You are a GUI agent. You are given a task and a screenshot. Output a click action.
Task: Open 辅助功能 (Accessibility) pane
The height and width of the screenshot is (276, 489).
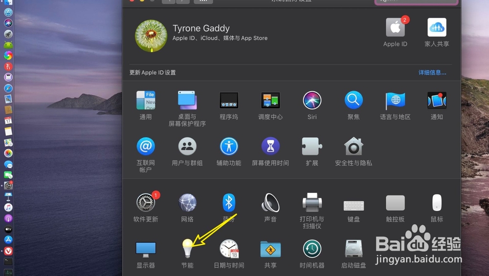click(x=229, y=146)
